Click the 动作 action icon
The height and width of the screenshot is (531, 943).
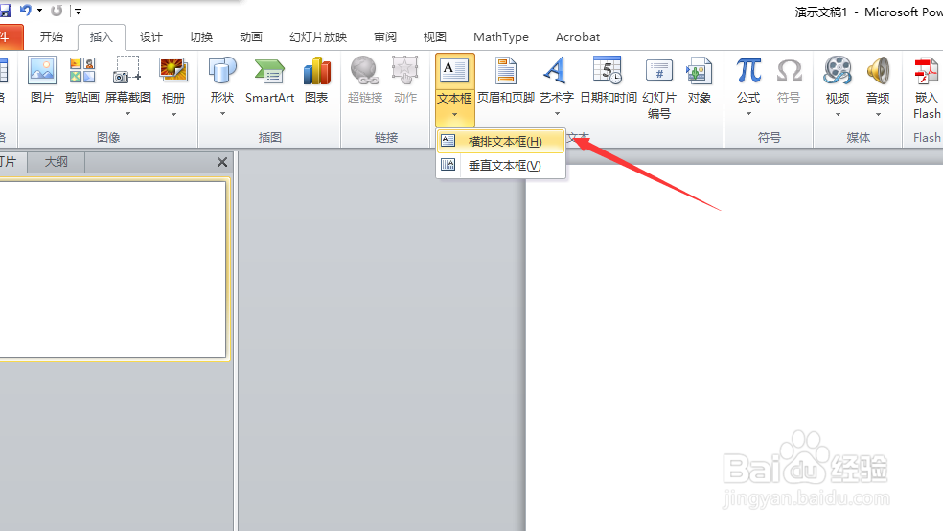pos(405,80)
